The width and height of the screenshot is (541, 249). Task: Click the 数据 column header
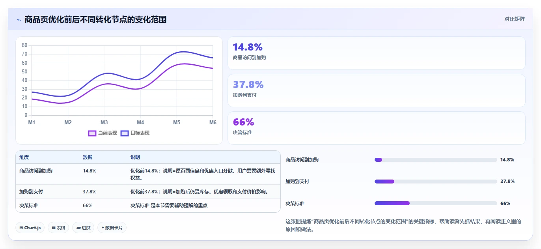pyautogui.click(x=88, y=157)
